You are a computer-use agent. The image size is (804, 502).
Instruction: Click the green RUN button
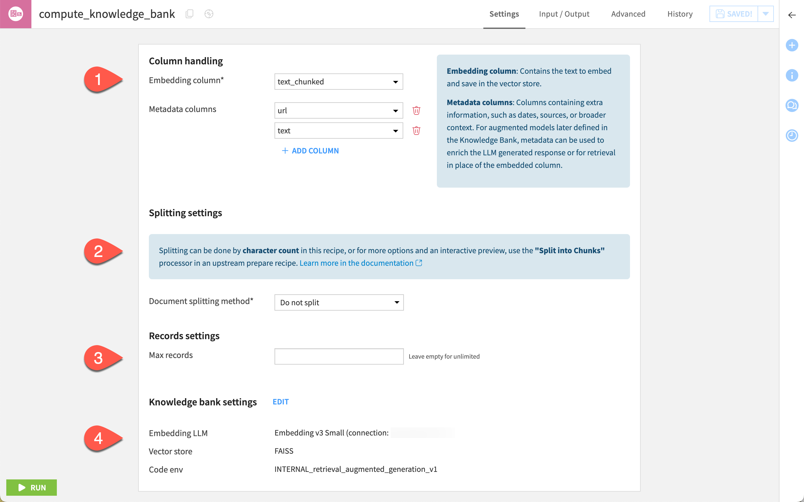[x=31, y=487]
